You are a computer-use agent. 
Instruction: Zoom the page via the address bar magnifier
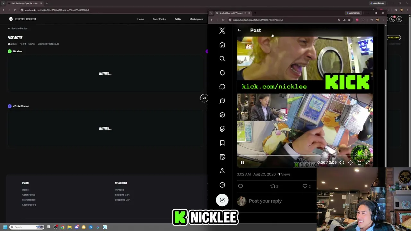[x=338, y=20]
